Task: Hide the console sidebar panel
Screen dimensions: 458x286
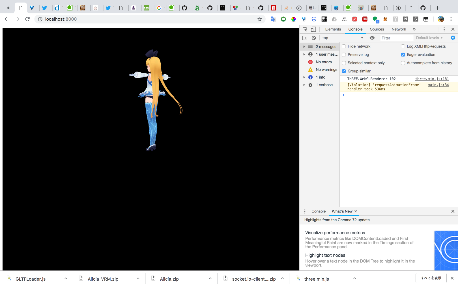Action: point(305,38)
